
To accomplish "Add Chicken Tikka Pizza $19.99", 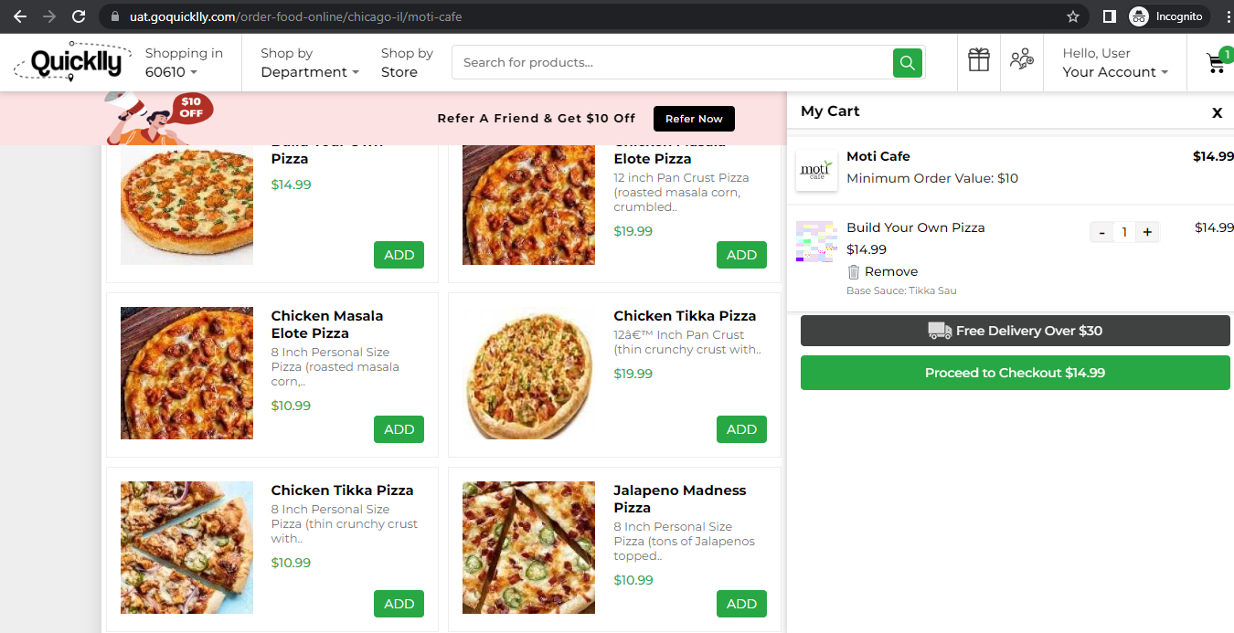I will coord(741,429).
